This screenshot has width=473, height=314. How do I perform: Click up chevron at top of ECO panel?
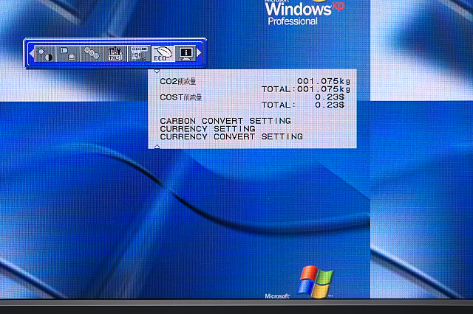[x=156, y=71]
